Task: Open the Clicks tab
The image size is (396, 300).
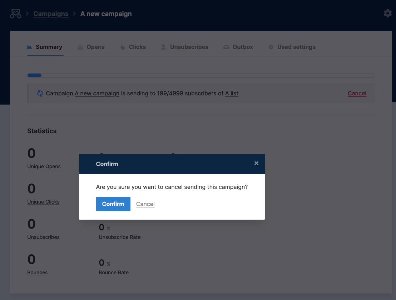Action: click(x=133, y=47)
